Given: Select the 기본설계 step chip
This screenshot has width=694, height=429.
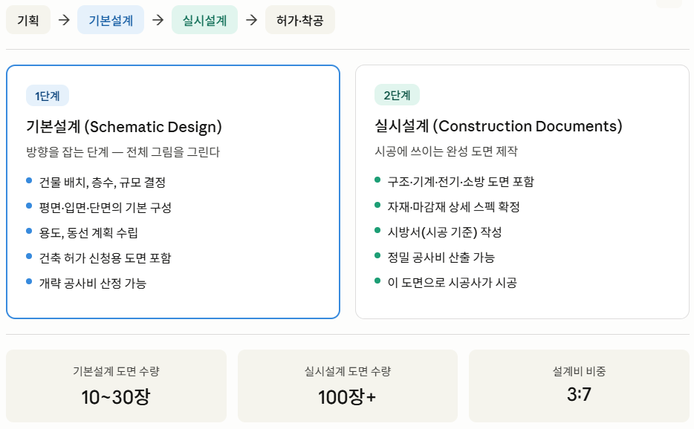Looking at the screenshot, I should [x=111, y=20].
